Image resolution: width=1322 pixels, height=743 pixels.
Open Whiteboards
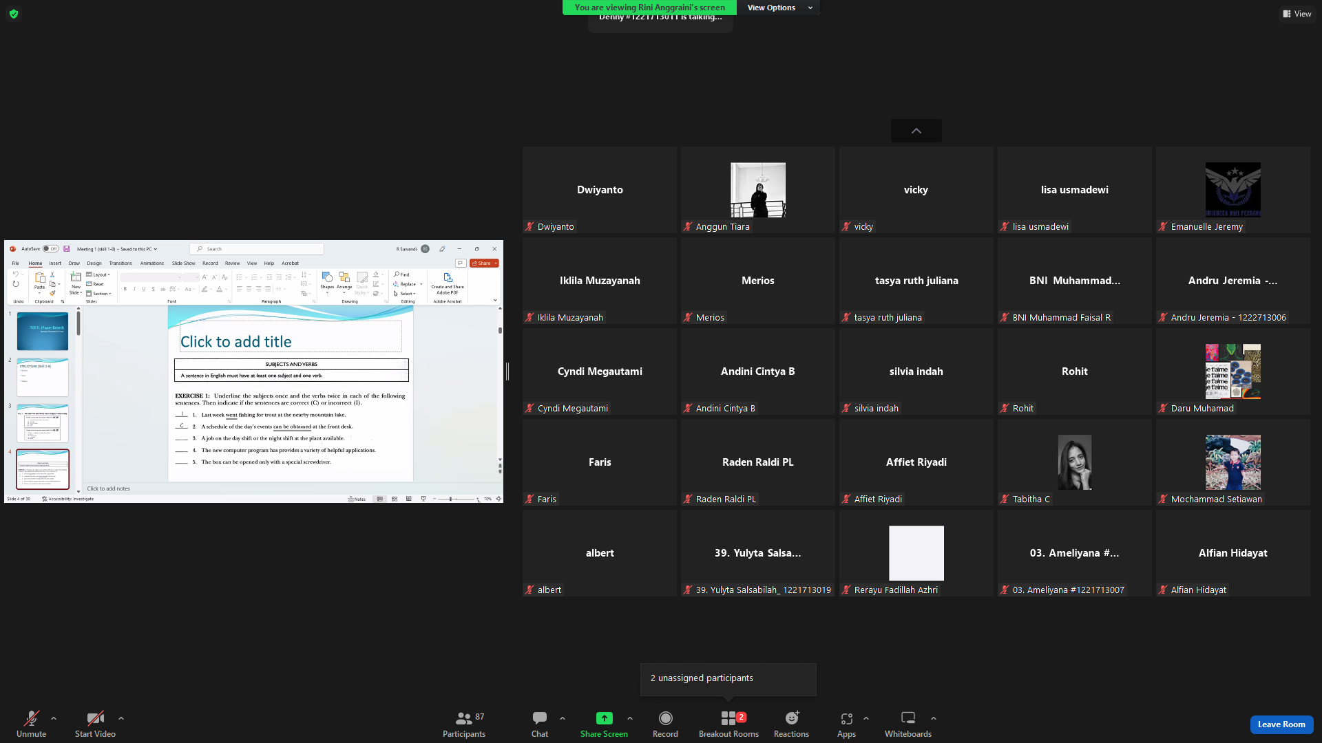(x=908, y=724)
